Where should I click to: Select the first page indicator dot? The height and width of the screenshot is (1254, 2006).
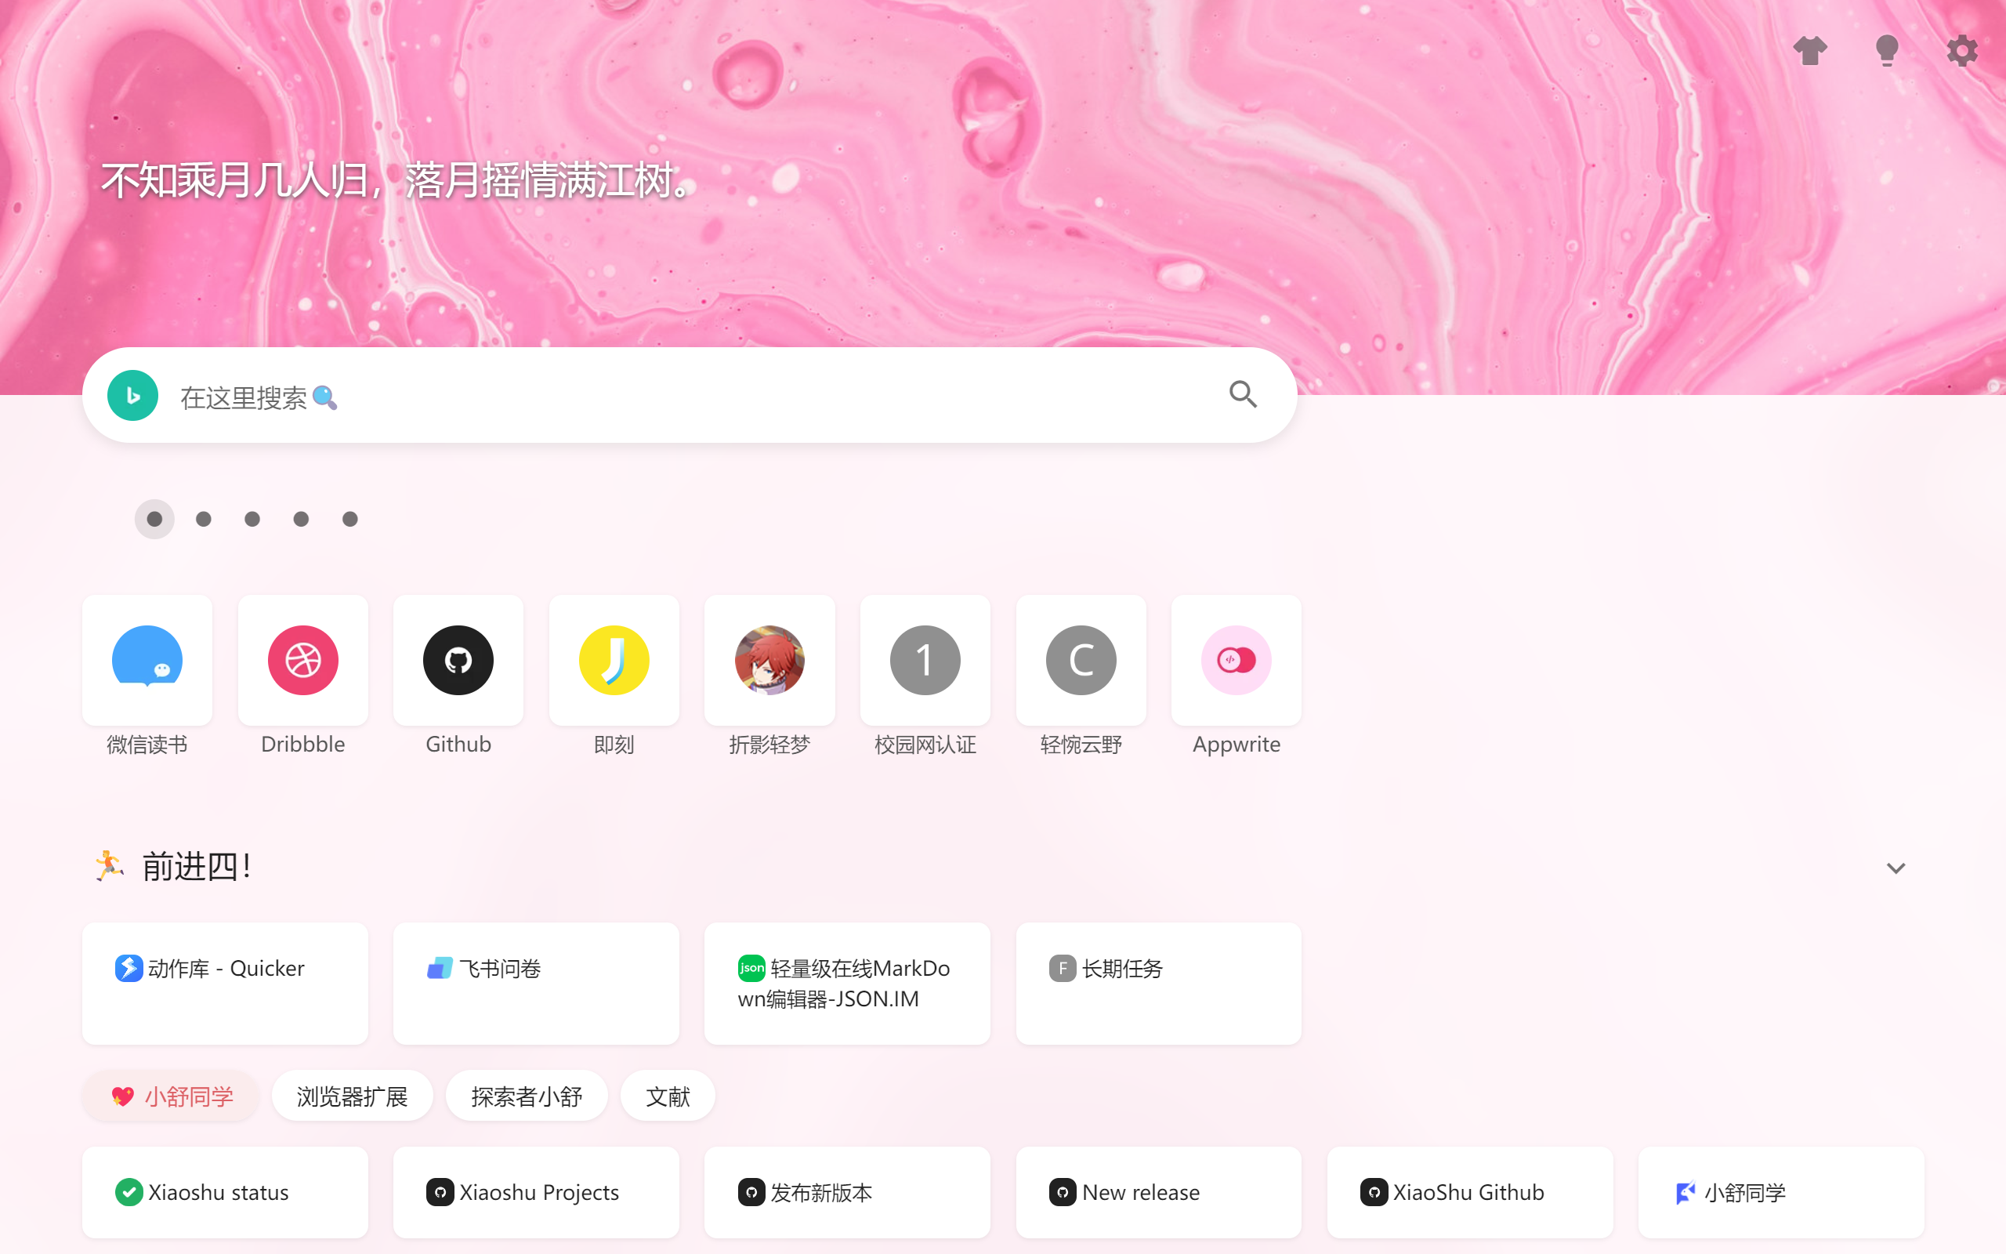(154, 519)
